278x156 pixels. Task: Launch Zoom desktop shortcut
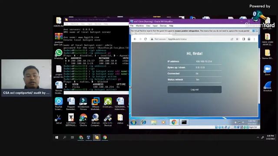[268, 70]
